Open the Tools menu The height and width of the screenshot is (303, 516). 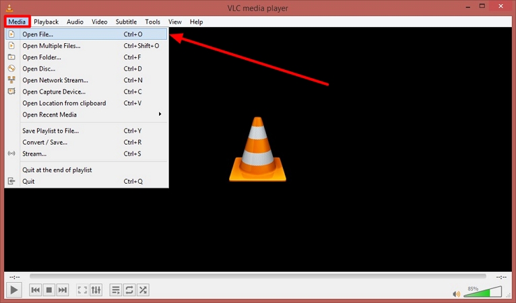pos(153,22)
